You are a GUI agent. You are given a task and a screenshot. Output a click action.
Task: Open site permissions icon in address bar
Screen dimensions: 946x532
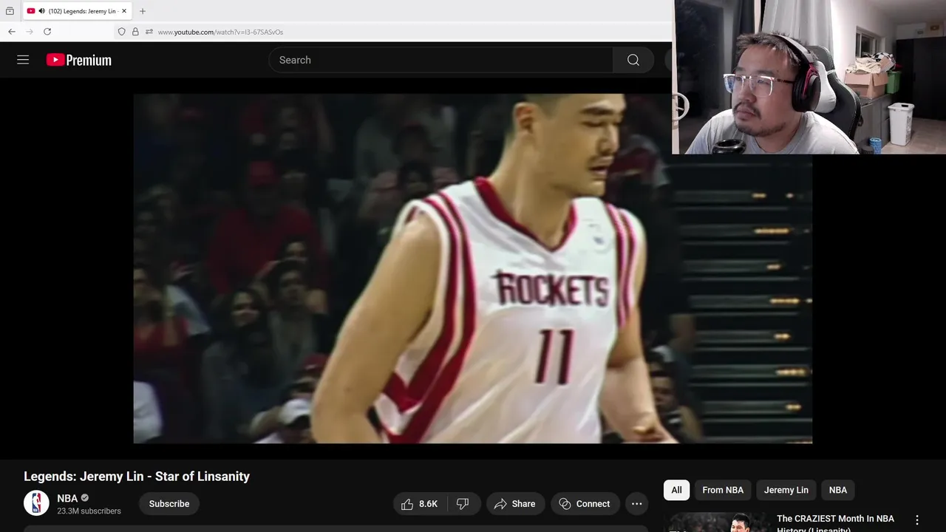(149, 32)
